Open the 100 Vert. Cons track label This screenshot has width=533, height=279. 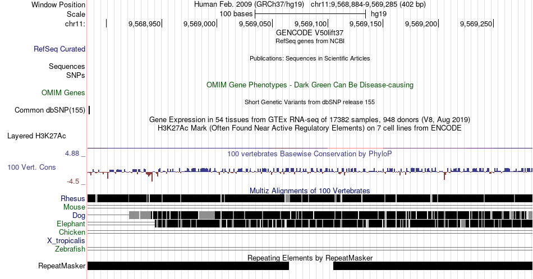[31, 167]
